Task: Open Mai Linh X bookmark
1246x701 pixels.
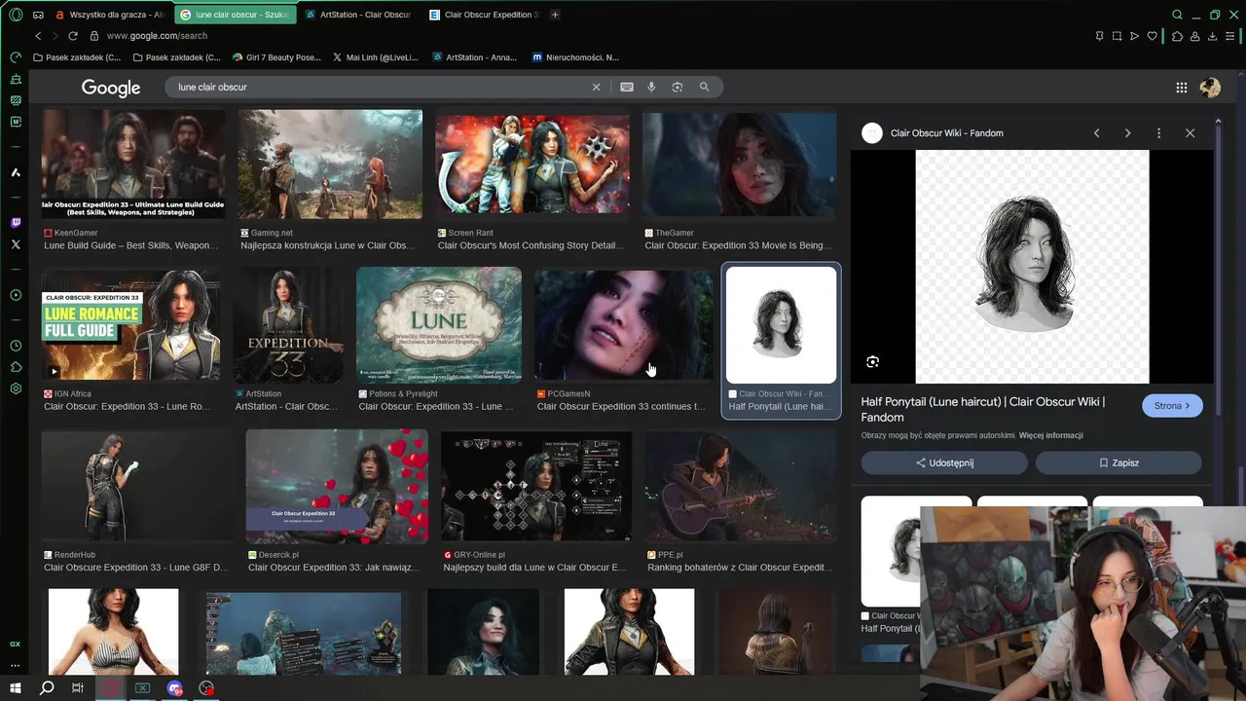Action: pyautogui.click(x=375, y=57)
